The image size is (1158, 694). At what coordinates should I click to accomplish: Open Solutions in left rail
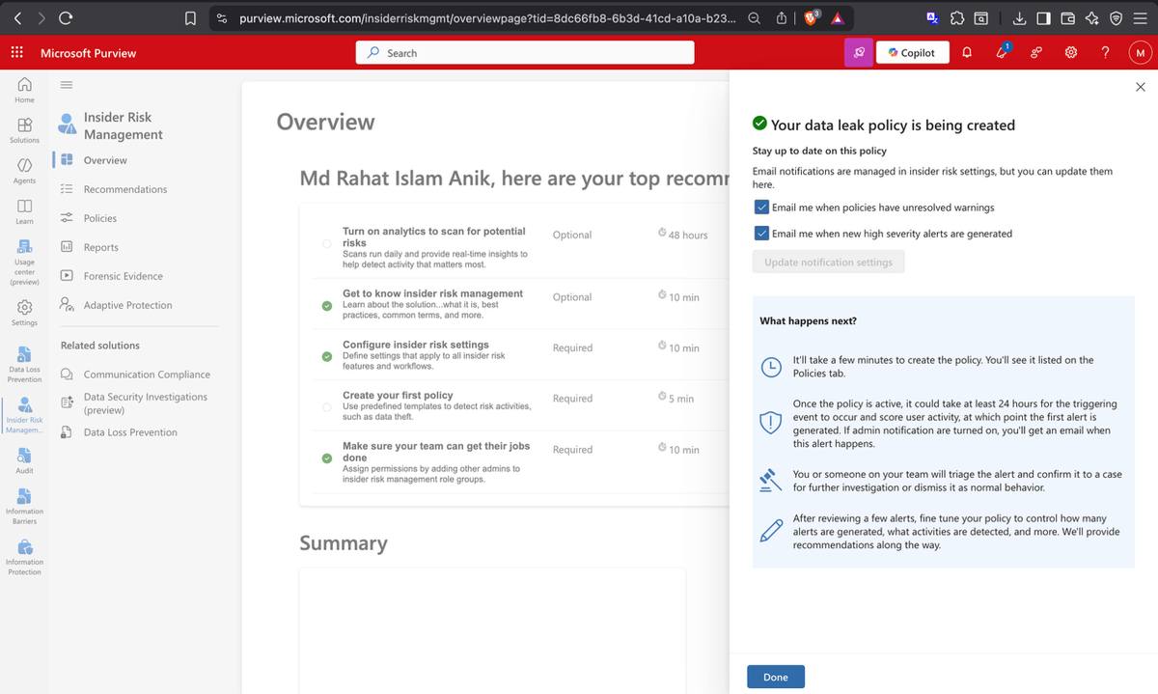pos(24,130)
